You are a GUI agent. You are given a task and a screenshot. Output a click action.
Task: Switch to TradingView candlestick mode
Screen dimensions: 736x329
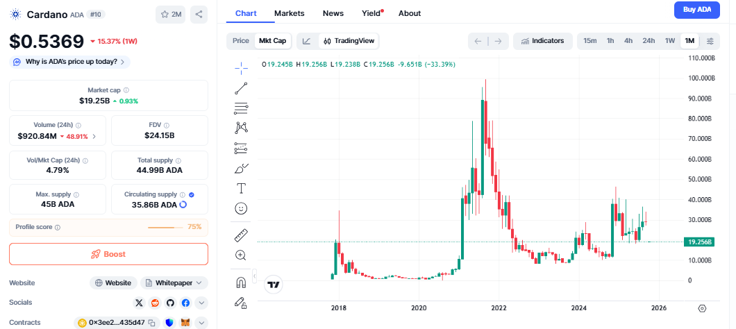coord(349,42)
